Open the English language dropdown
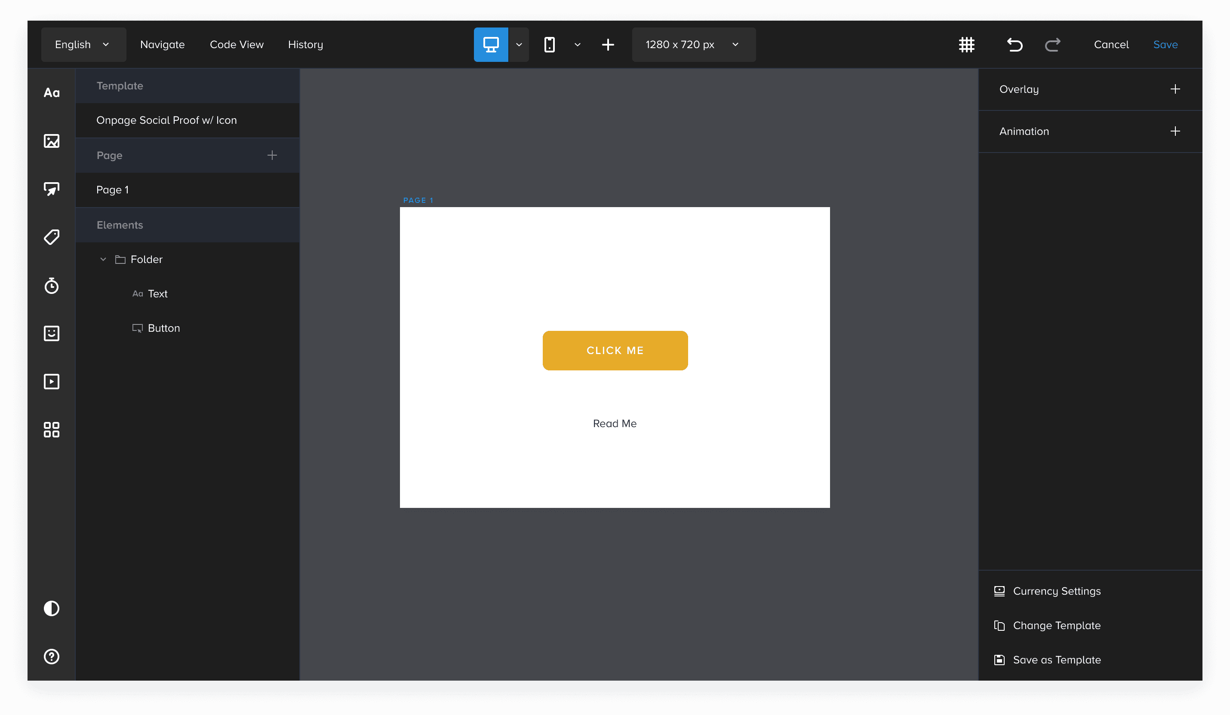 [83, 45]
